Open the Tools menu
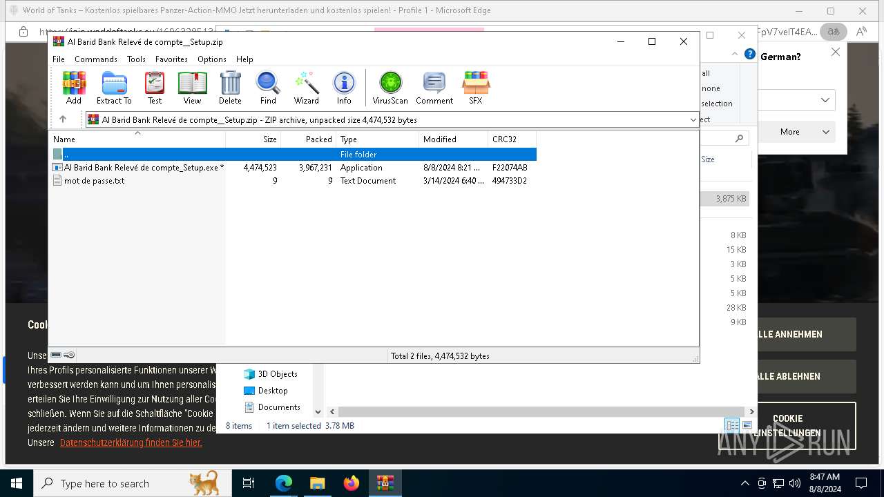 click(136, 59)
